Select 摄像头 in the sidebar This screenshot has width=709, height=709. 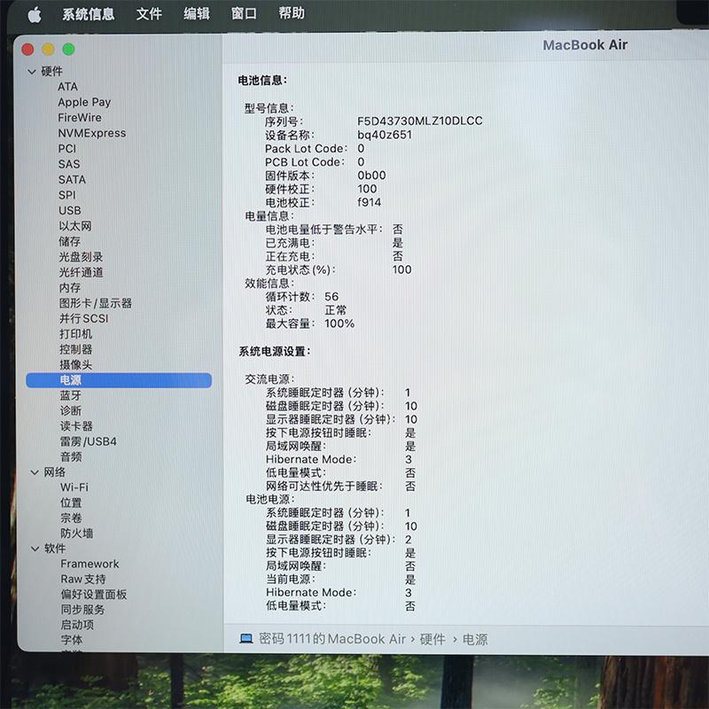pos(76,364)
